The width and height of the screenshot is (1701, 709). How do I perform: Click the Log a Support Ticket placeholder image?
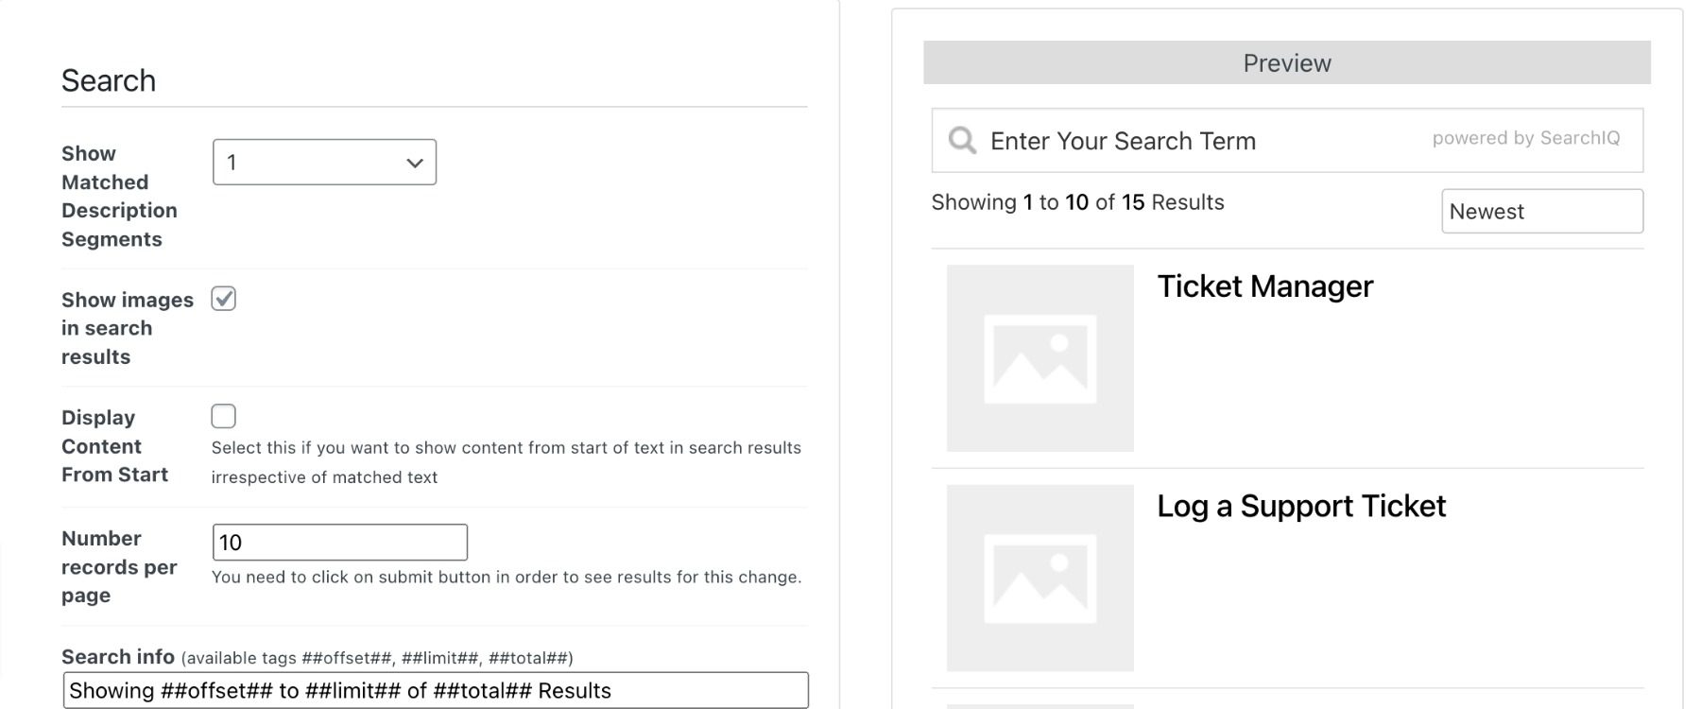pyautogui.click(x=1039, y=579)
